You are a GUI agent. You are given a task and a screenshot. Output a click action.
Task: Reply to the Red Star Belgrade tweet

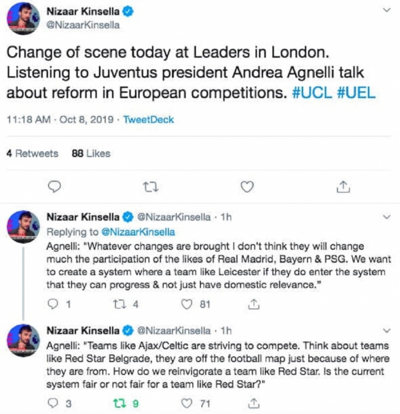coord(53,402)
